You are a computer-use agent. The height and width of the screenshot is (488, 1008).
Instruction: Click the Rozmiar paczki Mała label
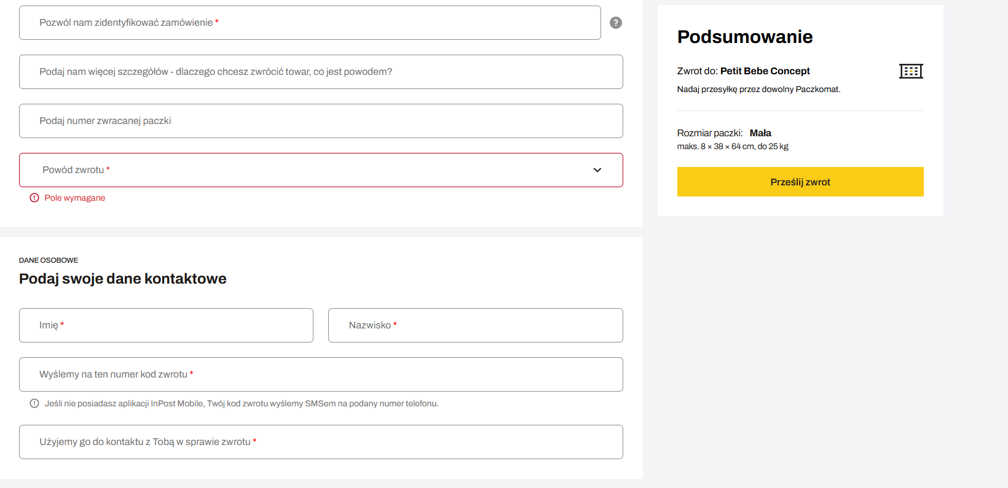click(x=723, y=133)
